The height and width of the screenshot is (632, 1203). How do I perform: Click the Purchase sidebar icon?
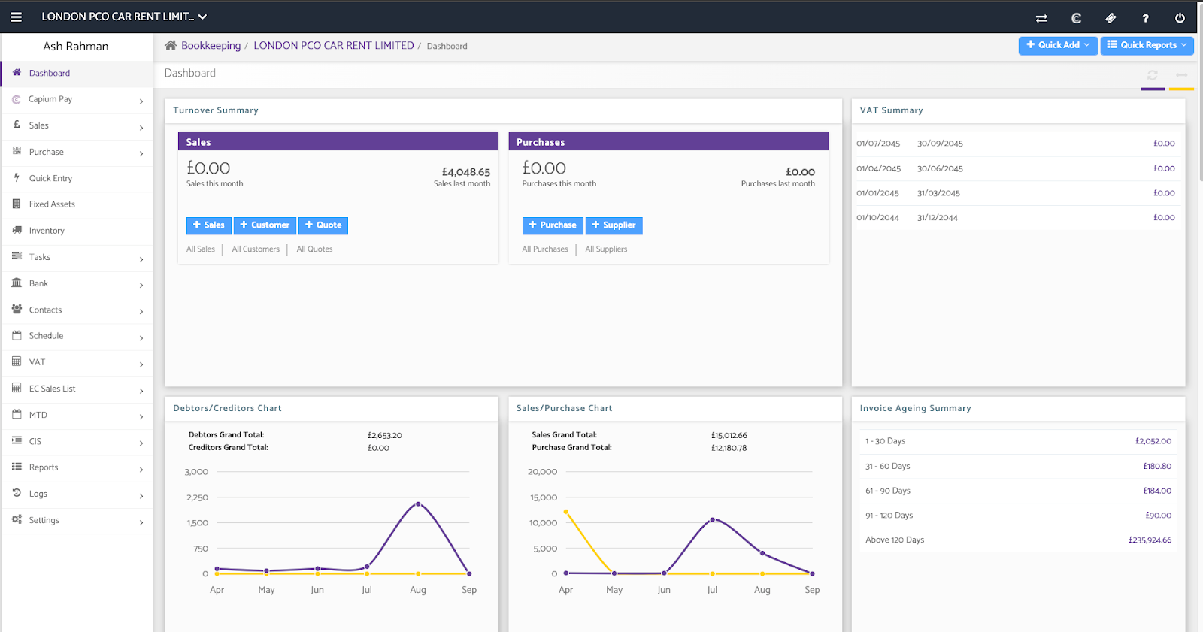point(17,151)
